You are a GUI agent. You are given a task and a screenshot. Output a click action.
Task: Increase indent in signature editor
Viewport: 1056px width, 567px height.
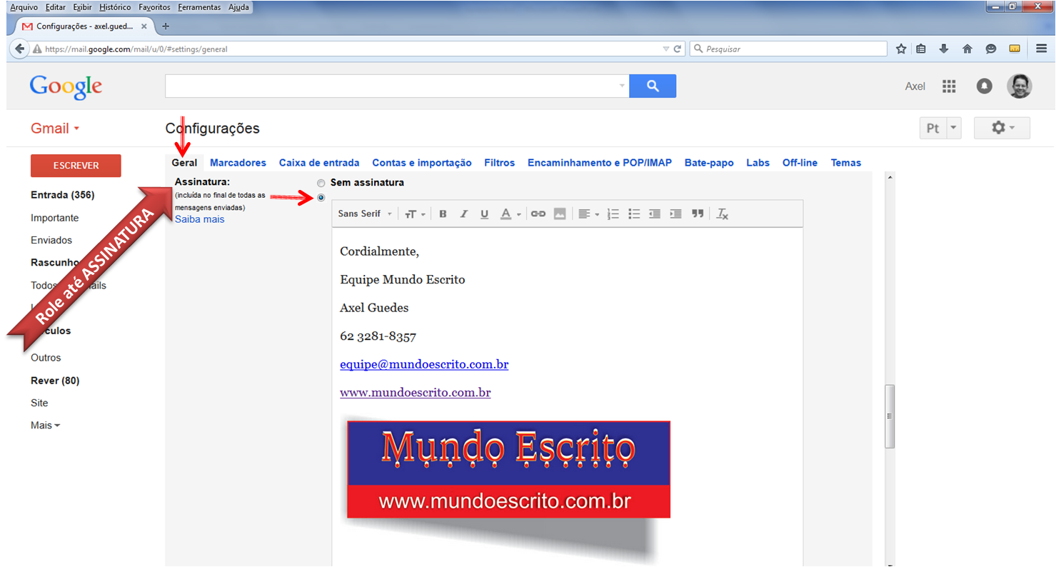point(676,214)
